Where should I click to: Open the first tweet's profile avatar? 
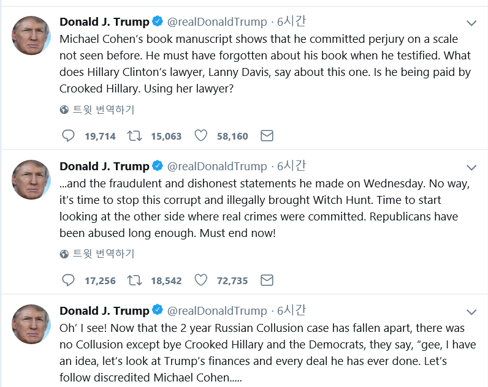(x=31, y=36)
